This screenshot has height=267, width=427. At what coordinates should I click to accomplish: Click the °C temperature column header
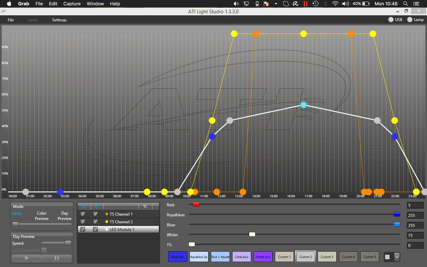(x=145, y=206)
